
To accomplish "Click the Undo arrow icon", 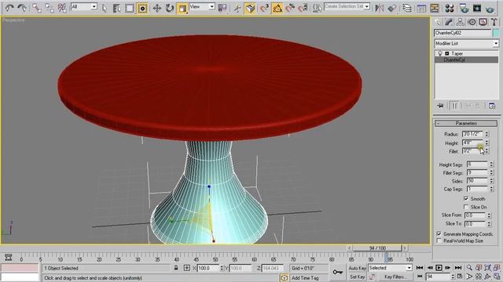I will (9, 8).
